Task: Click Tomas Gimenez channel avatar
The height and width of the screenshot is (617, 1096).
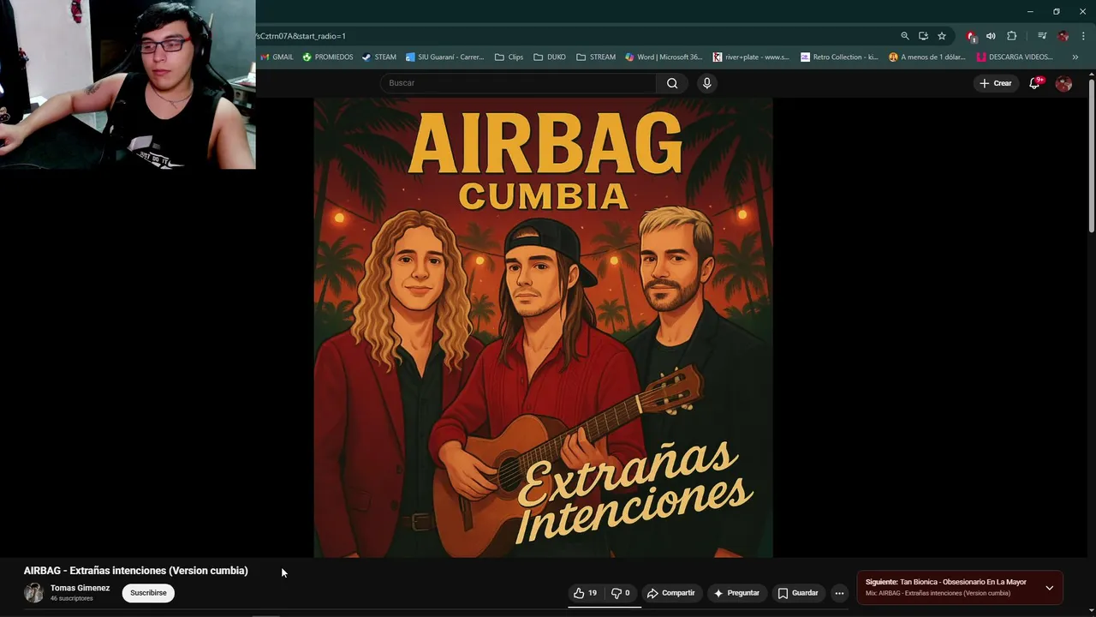Action: 33,593
